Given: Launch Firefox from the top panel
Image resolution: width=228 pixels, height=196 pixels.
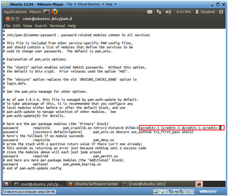Looking at the screenshot, I should (x=54, y=12).
